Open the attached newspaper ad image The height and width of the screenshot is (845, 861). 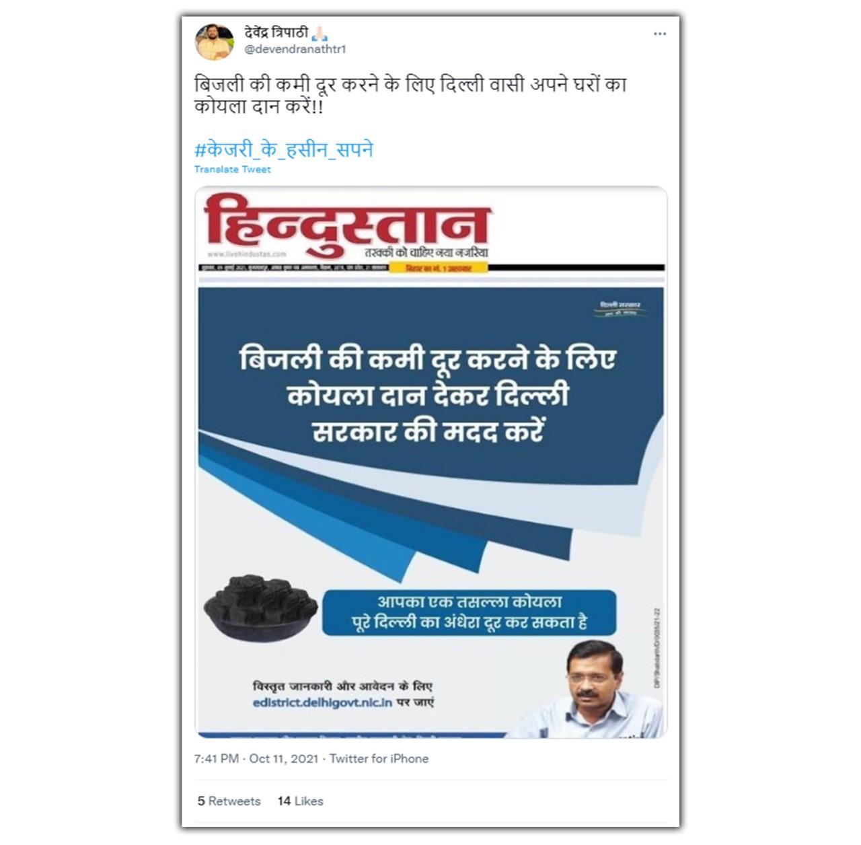point(430,462)
